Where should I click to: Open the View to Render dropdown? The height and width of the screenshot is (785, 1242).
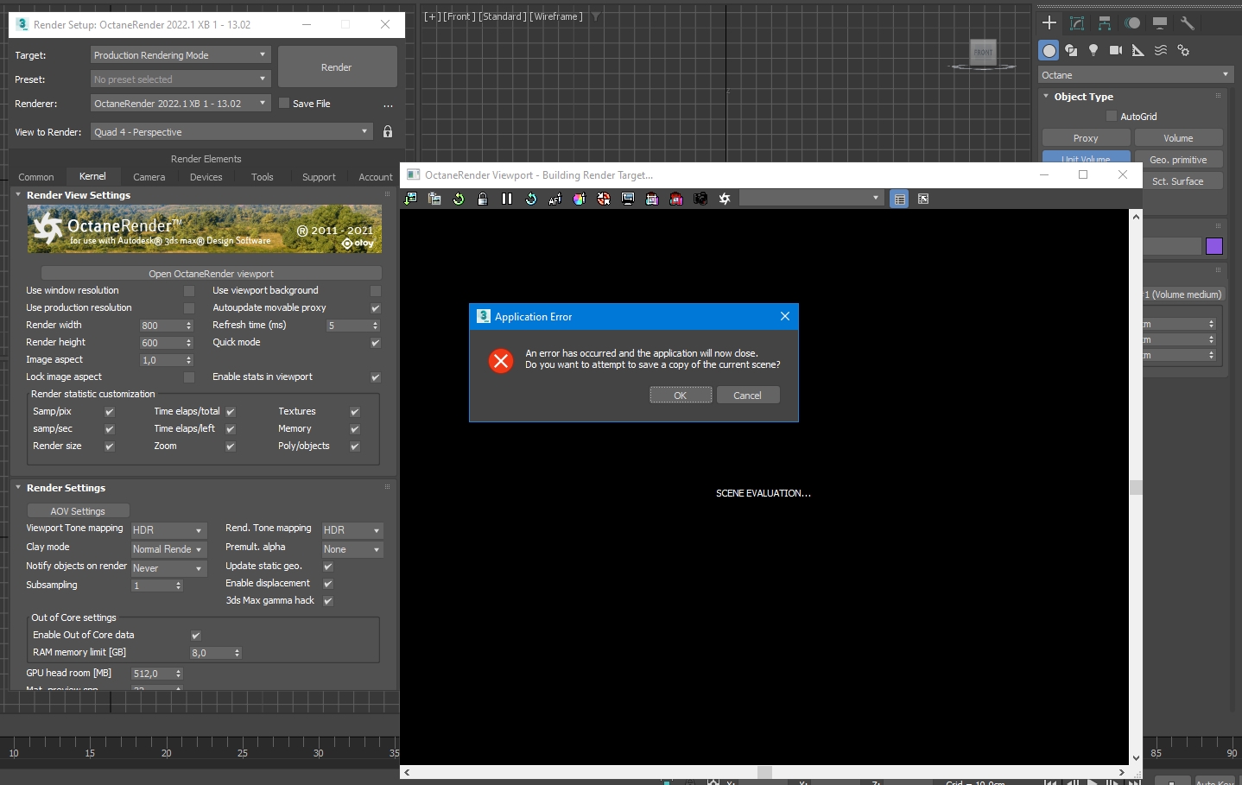[x=231, y=132]
